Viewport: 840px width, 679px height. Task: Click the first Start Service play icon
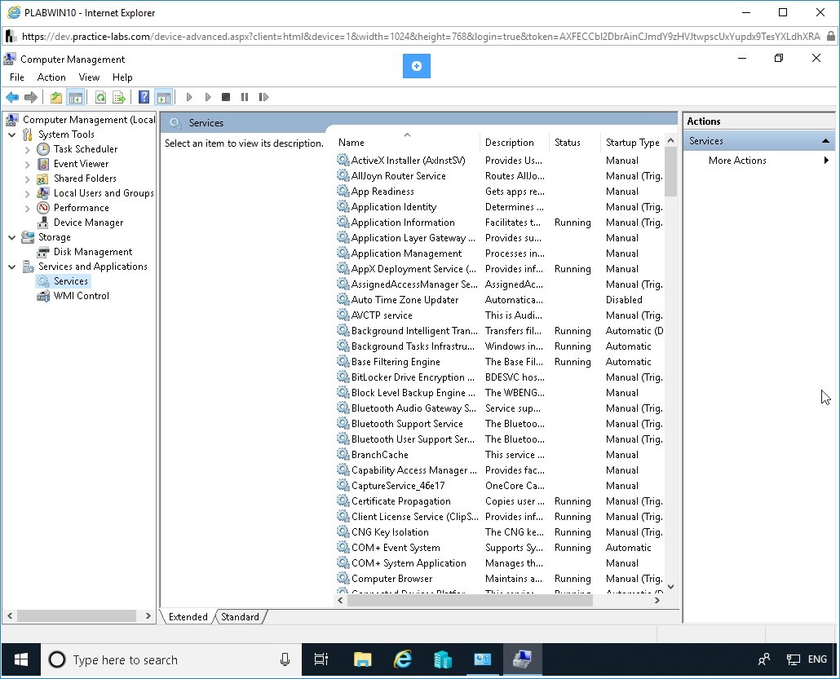188,97
